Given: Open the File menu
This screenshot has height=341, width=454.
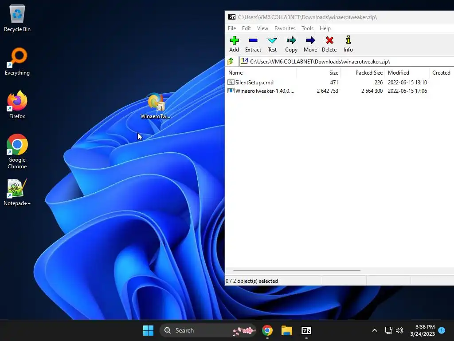Looking at the screenshot, I should click(231, 28).
